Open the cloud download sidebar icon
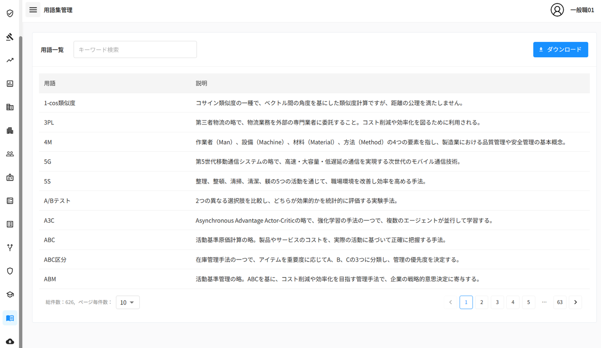This screenshot has height=348, width=601. pos(10,341)
